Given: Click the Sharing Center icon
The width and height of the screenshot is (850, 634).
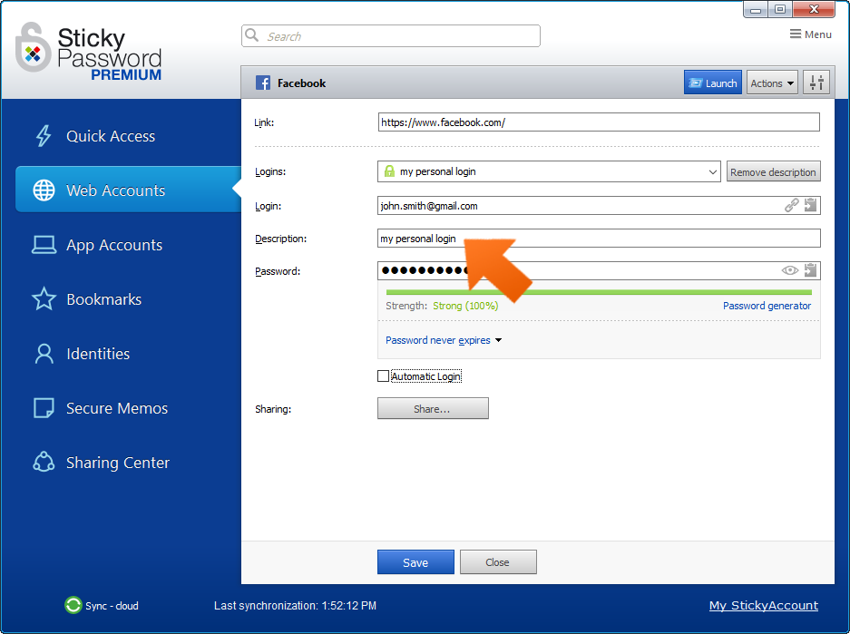Looking at the screenshot, I should click(44, 463).
